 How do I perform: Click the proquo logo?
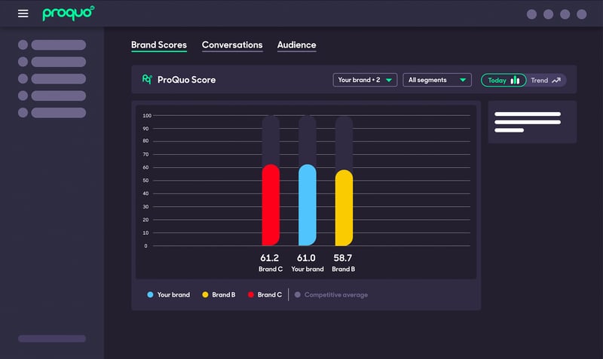tap(69, 13)
